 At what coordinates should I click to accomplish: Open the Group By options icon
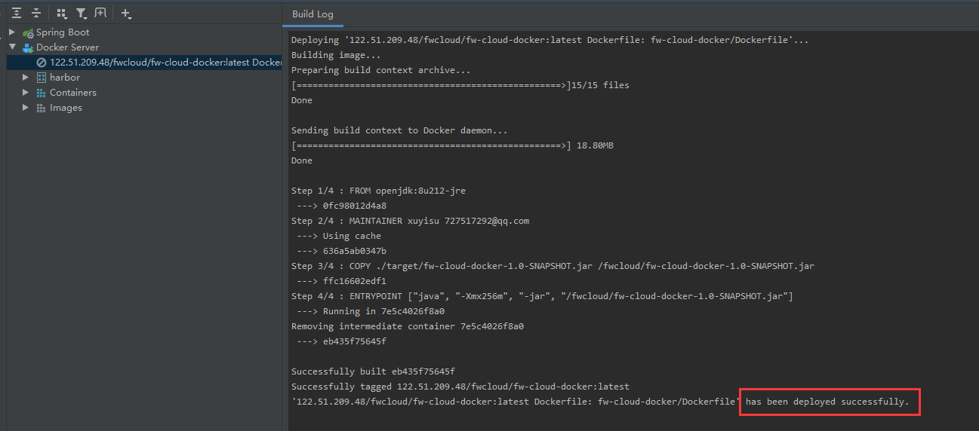click(62, 14)
